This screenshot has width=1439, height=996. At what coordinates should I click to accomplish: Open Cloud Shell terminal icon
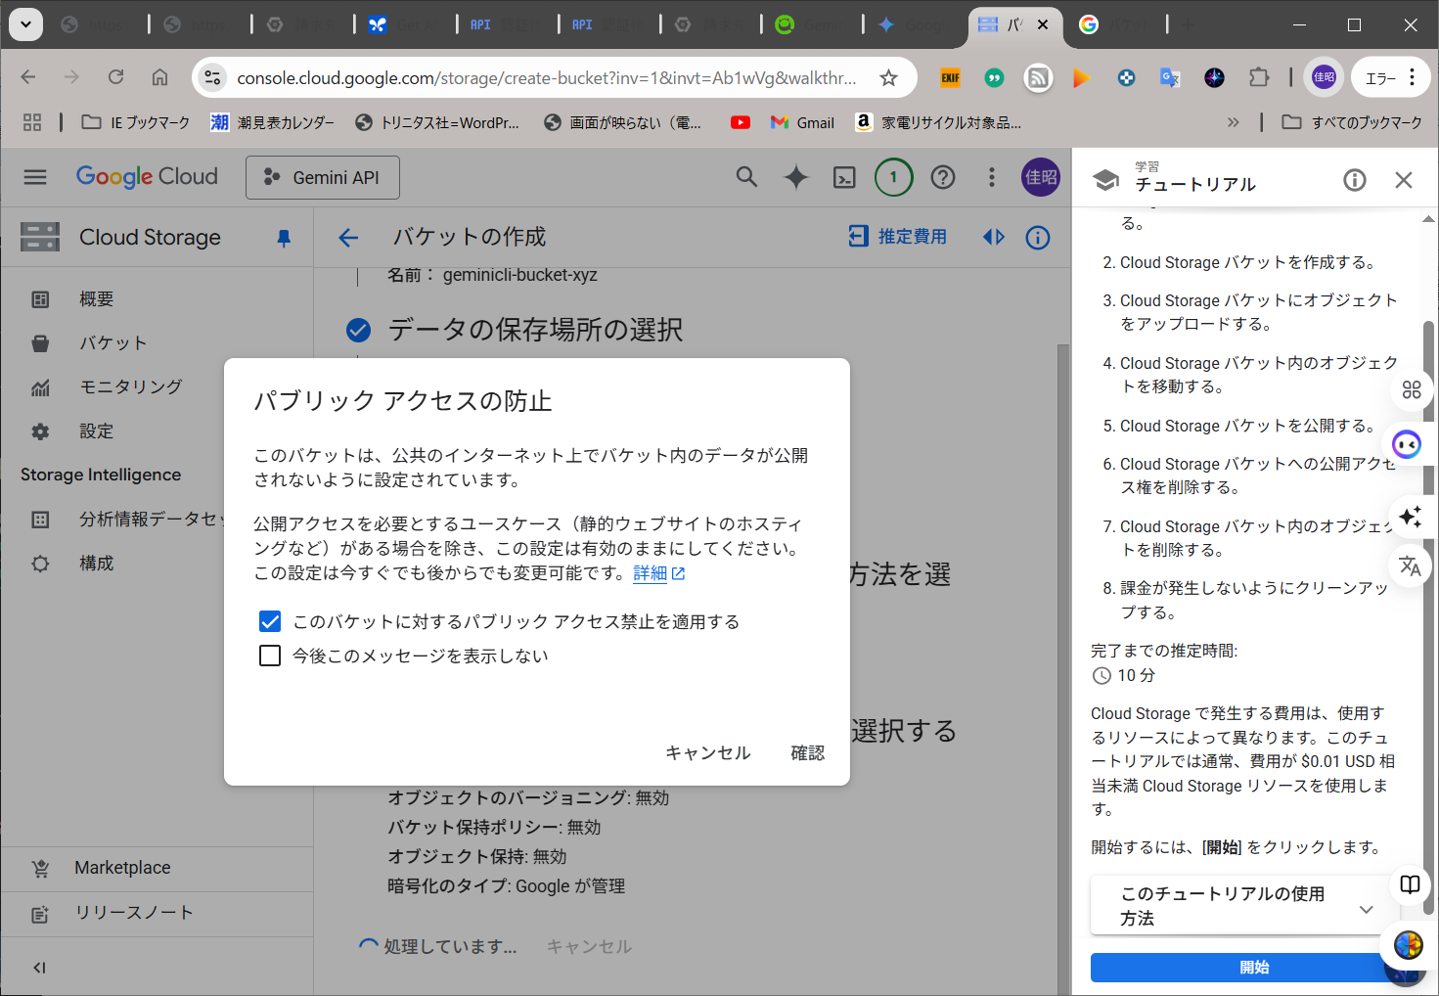point(843,177)
